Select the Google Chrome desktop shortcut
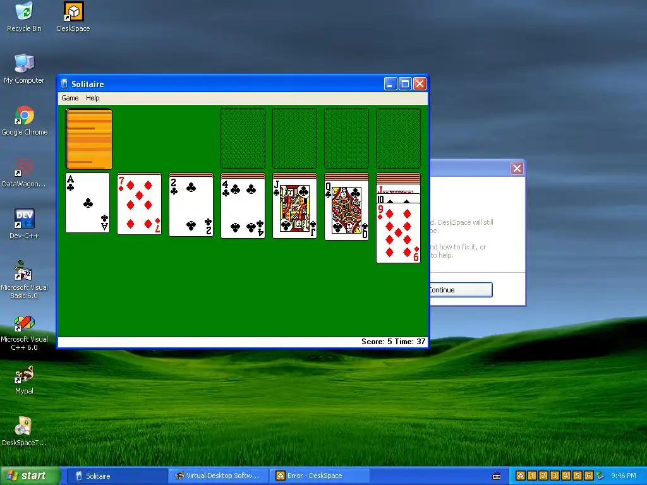This screenshot has height=485, width=647. 25,121
